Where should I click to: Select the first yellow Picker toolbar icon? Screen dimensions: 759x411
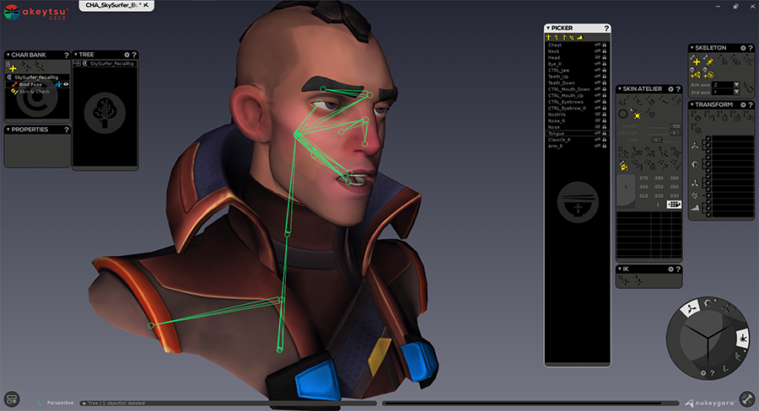pos(549,37)
